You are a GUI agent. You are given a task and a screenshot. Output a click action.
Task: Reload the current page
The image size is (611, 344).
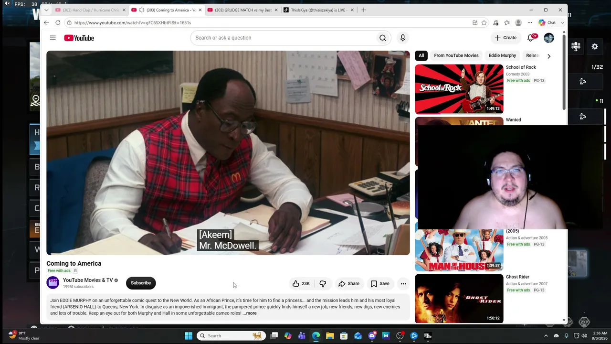[58, 22]
